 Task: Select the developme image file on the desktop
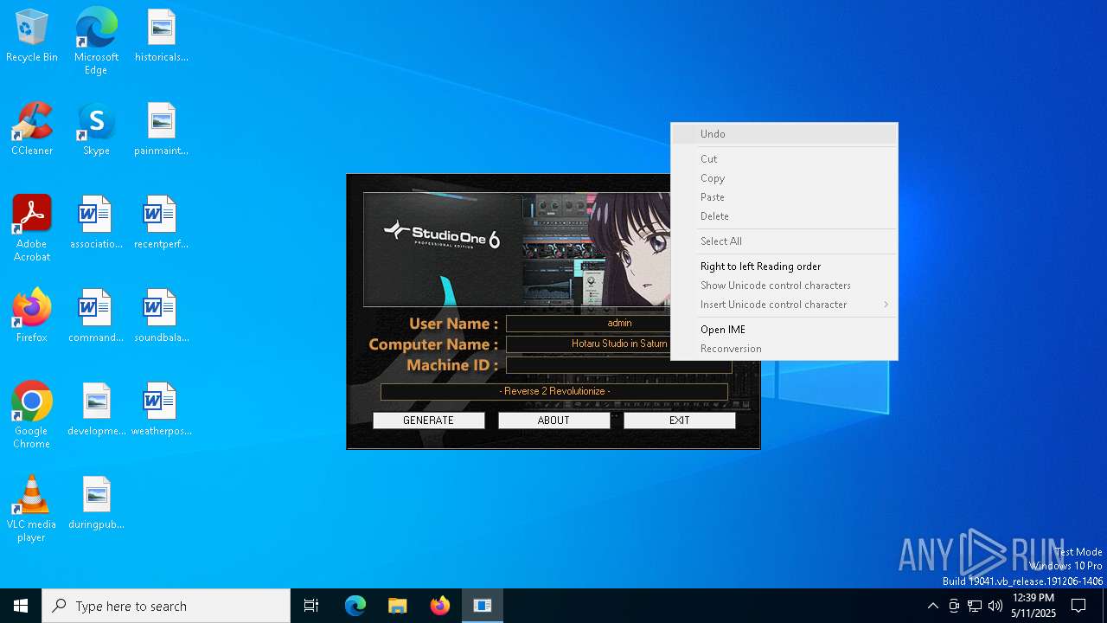[x=96, y=410]
